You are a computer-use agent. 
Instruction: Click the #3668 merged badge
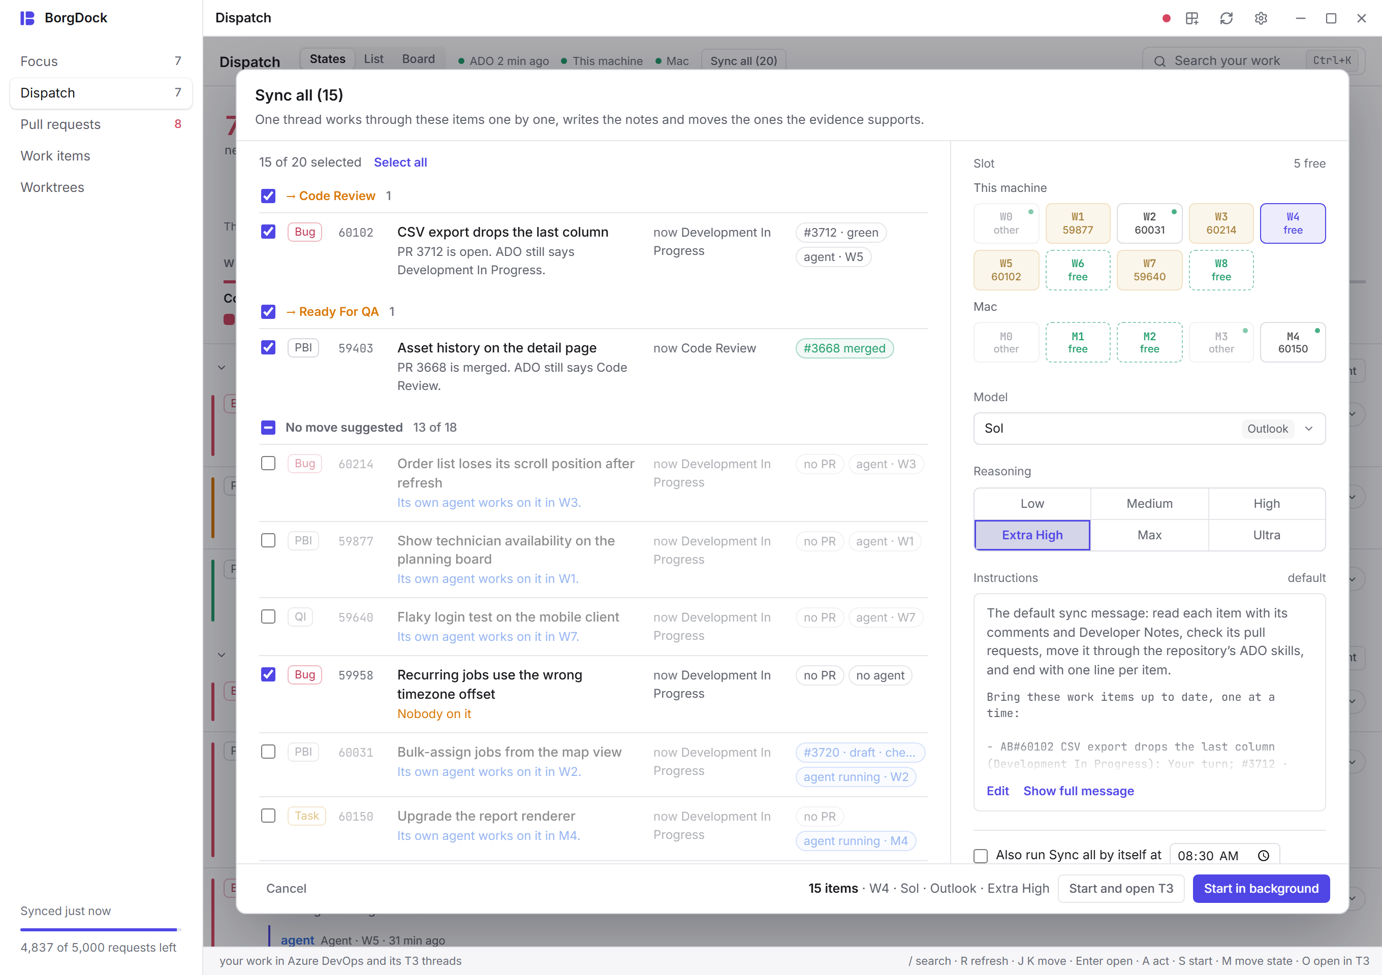(844, 348)
